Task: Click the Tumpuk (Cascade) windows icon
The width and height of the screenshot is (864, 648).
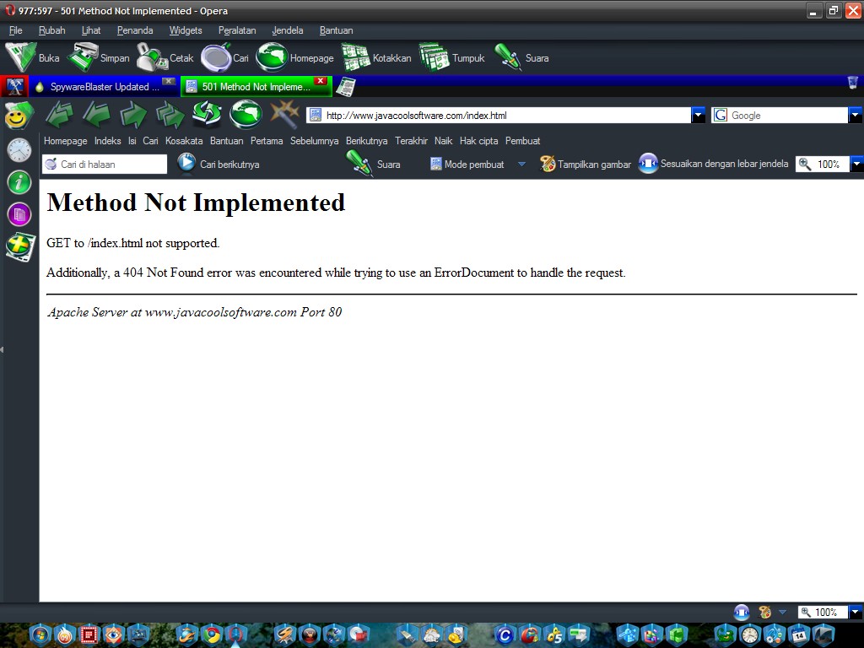Action: point(435,57)
